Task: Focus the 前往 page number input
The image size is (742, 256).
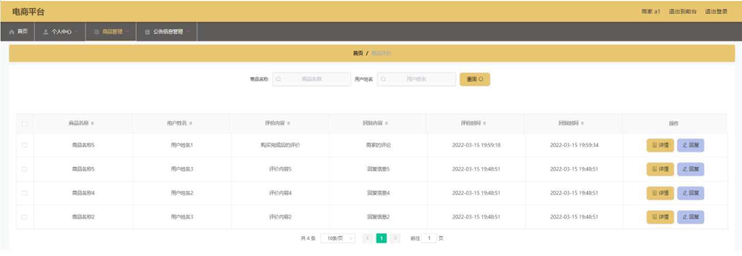Action: 429,238
